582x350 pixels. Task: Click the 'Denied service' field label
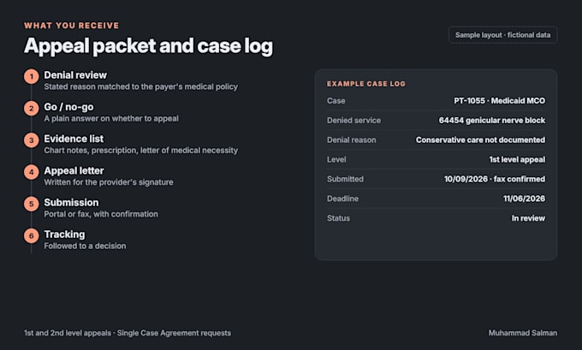coord(353,121)
